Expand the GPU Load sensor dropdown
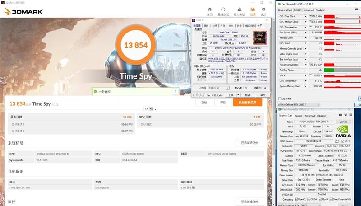 click(x=306, y=43)
